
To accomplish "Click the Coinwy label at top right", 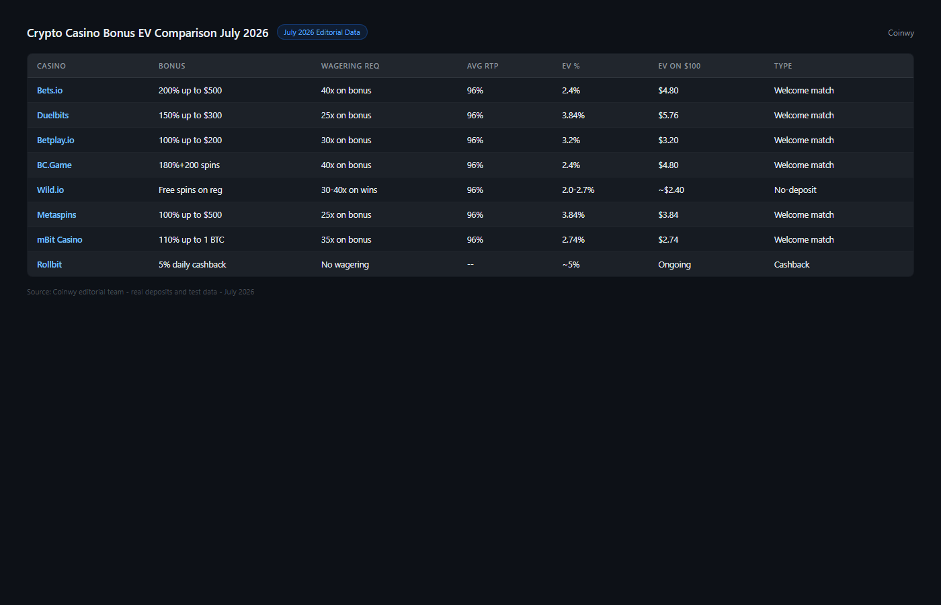I will click(901, 33).
